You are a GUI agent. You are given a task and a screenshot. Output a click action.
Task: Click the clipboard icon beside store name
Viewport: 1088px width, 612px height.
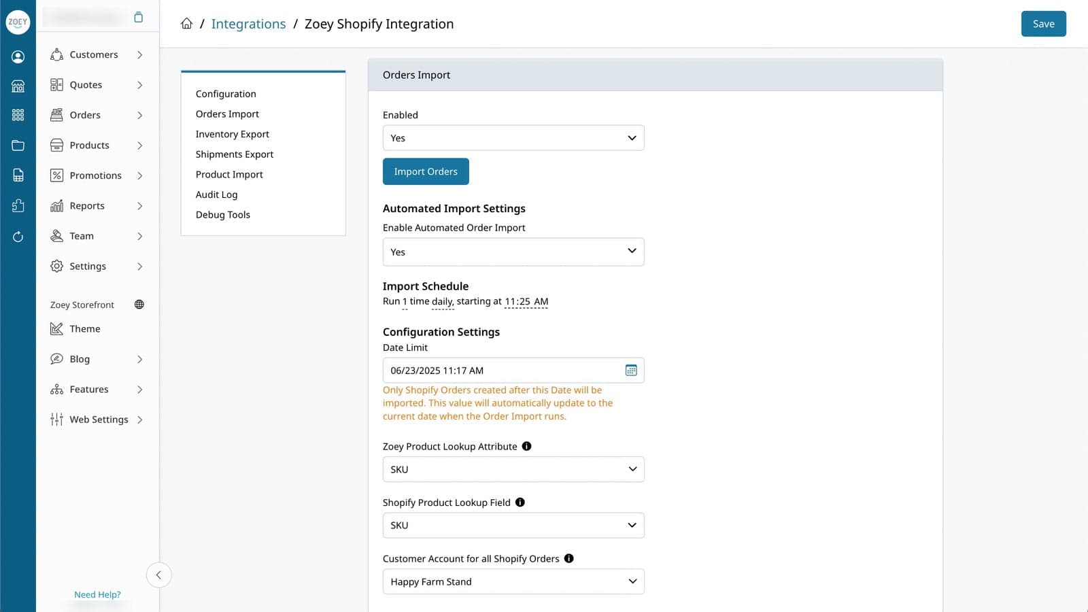[139, 18]
